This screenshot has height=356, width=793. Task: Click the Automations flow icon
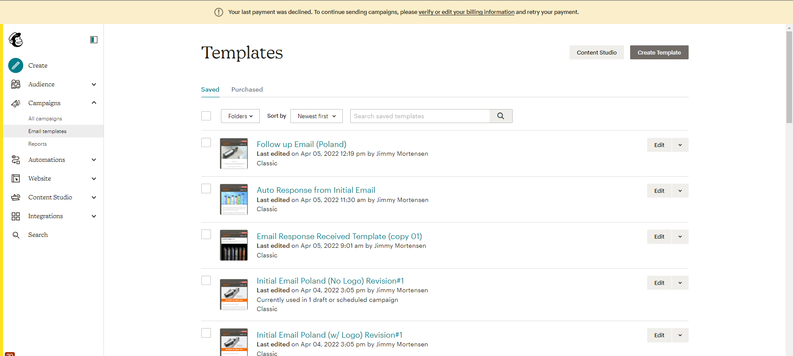point(16,160)
